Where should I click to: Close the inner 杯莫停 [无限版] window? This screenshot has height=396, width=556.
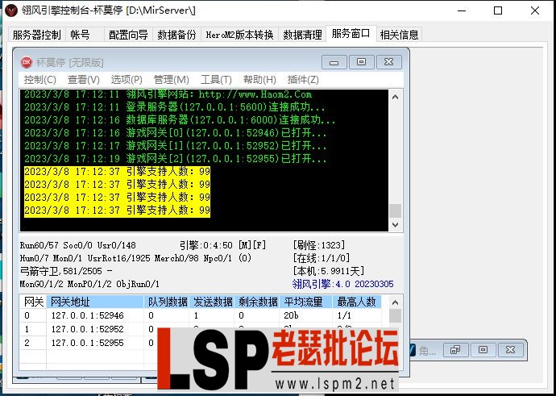click(388, 62)
